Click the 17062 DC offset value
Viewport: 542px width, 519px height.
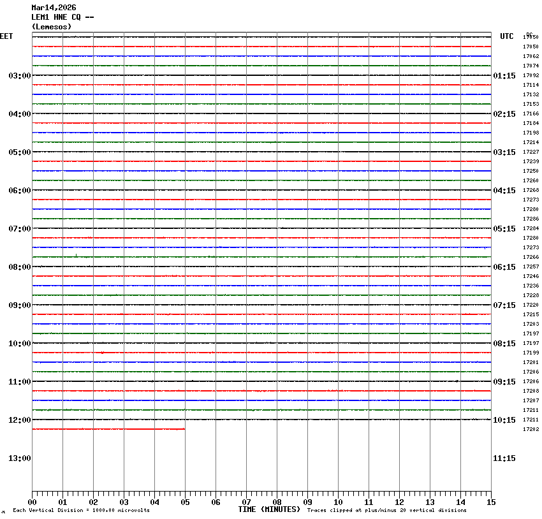point(531,56)
